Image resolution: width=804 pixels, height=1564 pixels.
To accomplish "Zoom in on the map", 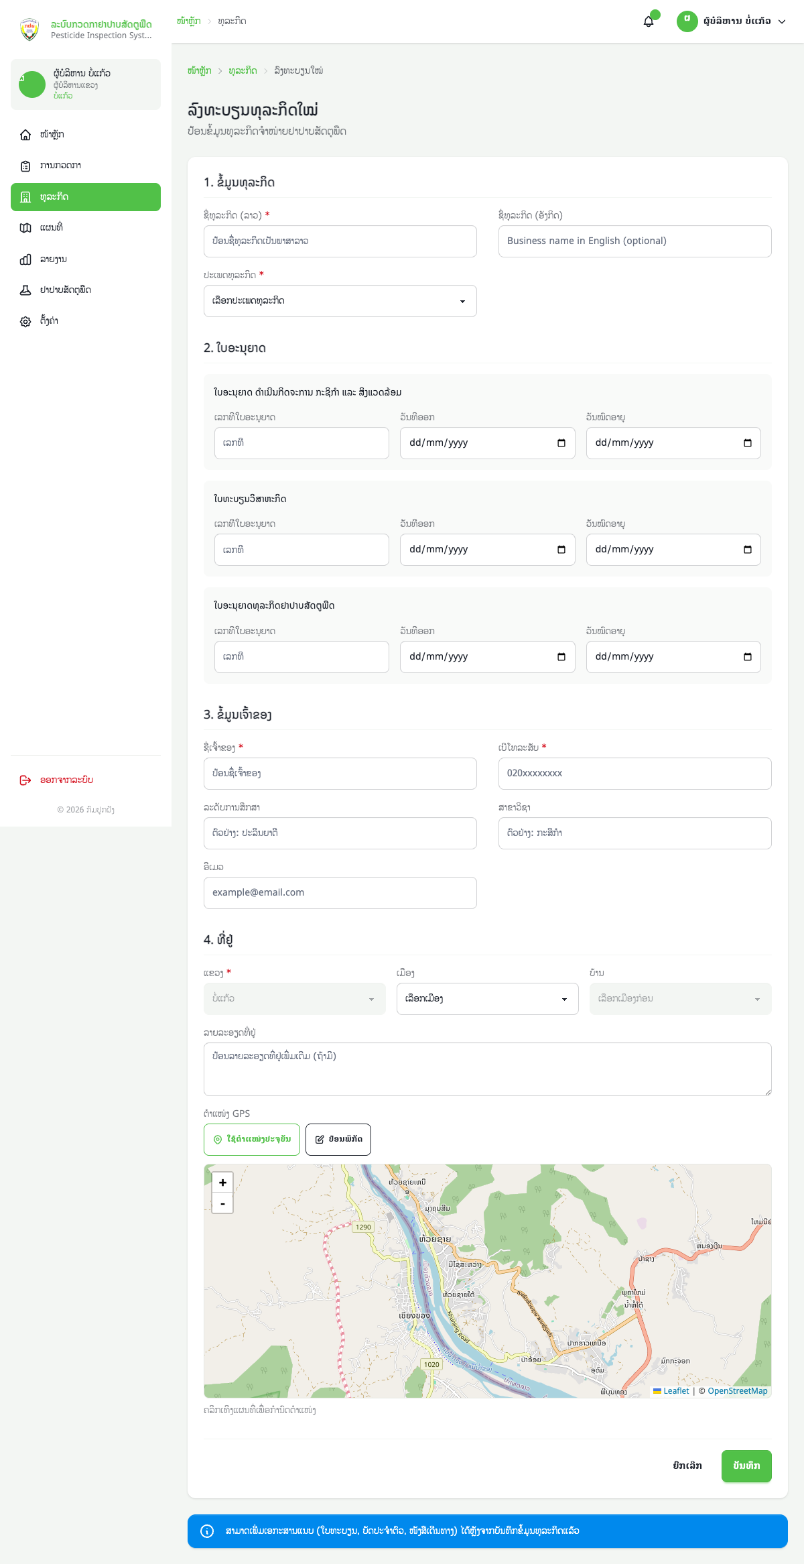I will (222, 1183).
